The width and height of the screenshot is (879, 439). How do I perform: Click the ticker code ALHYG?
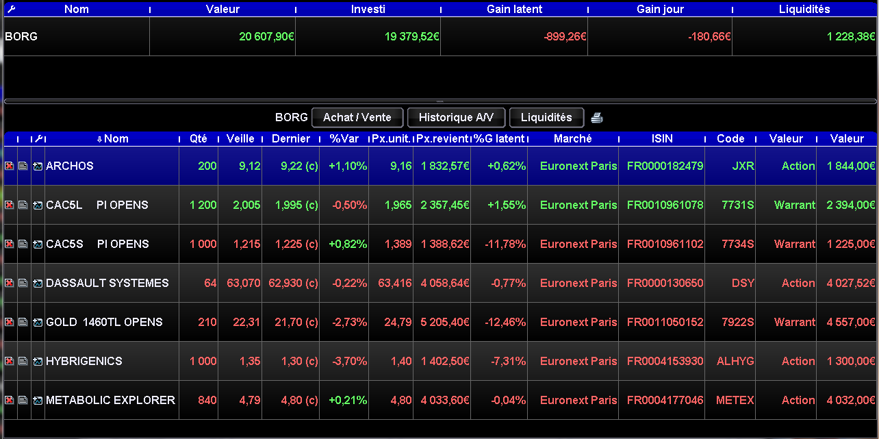click(x=735, y=361)
